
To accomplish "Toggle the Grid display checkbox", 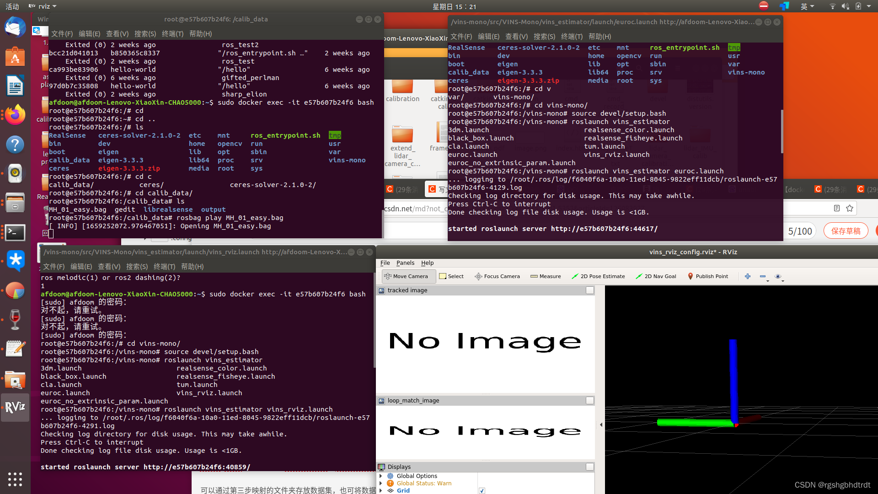I will click(482, 490).
